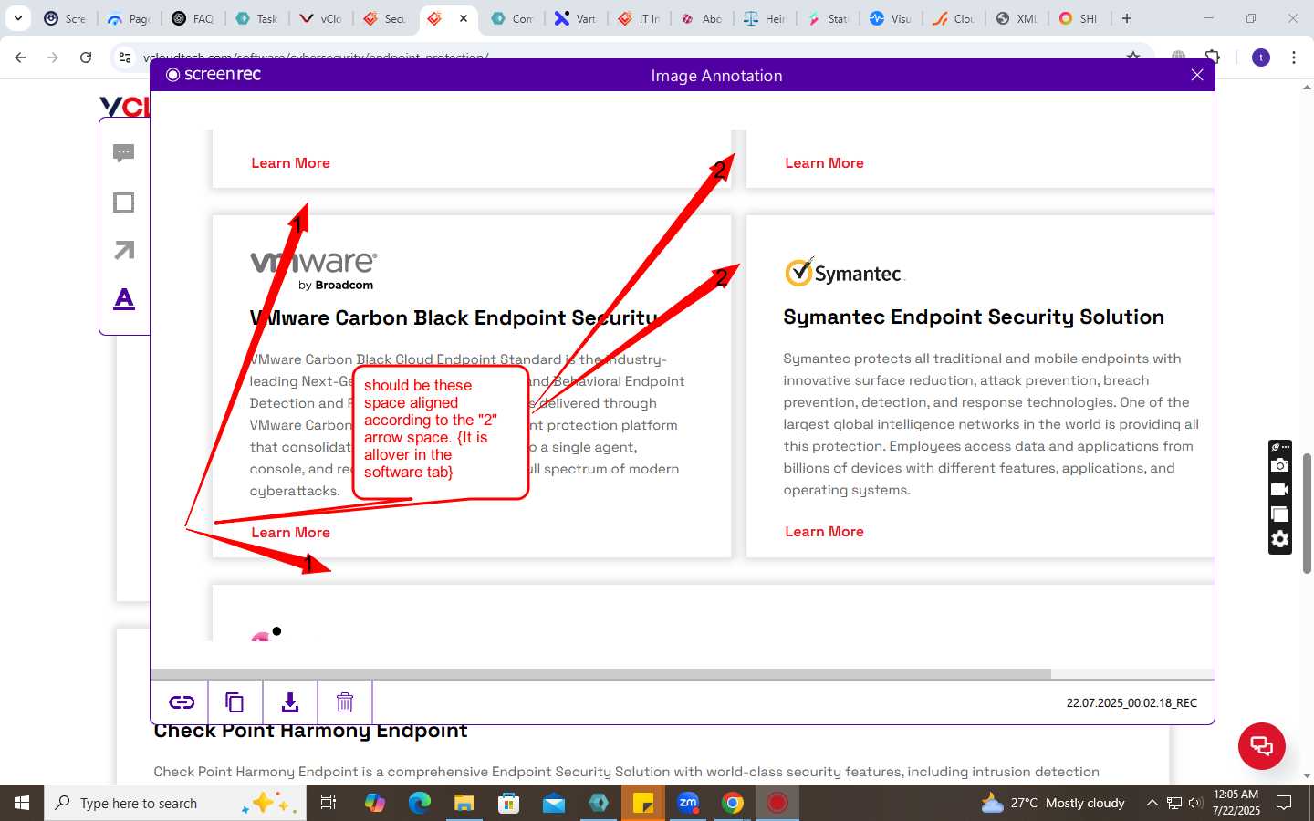Switch to the vClo tab
The height and width of the screenshot is (821, 1314).
320,18
